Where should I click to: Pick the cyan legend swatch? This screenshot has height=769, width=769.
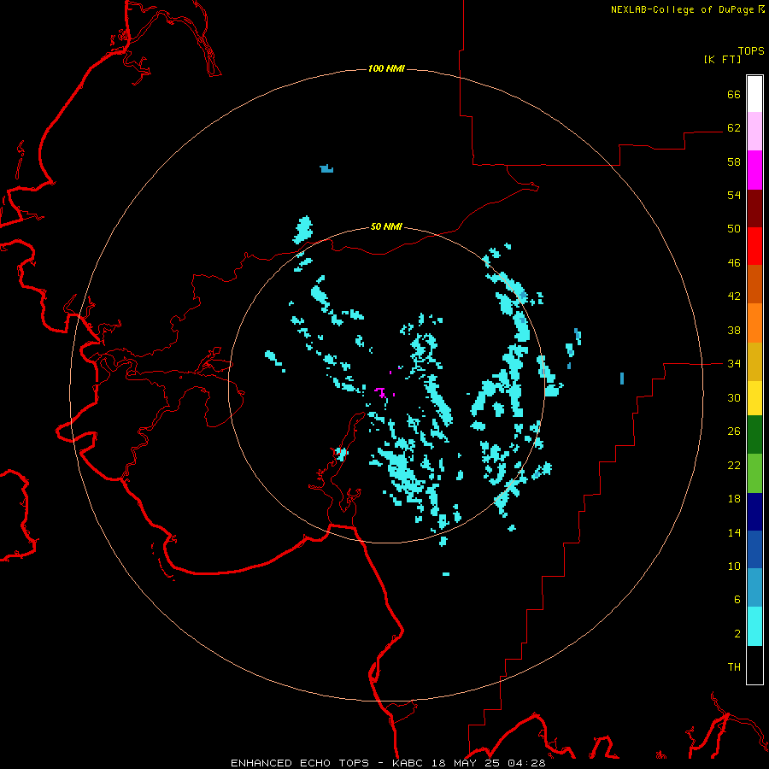[x=754, y=626]
